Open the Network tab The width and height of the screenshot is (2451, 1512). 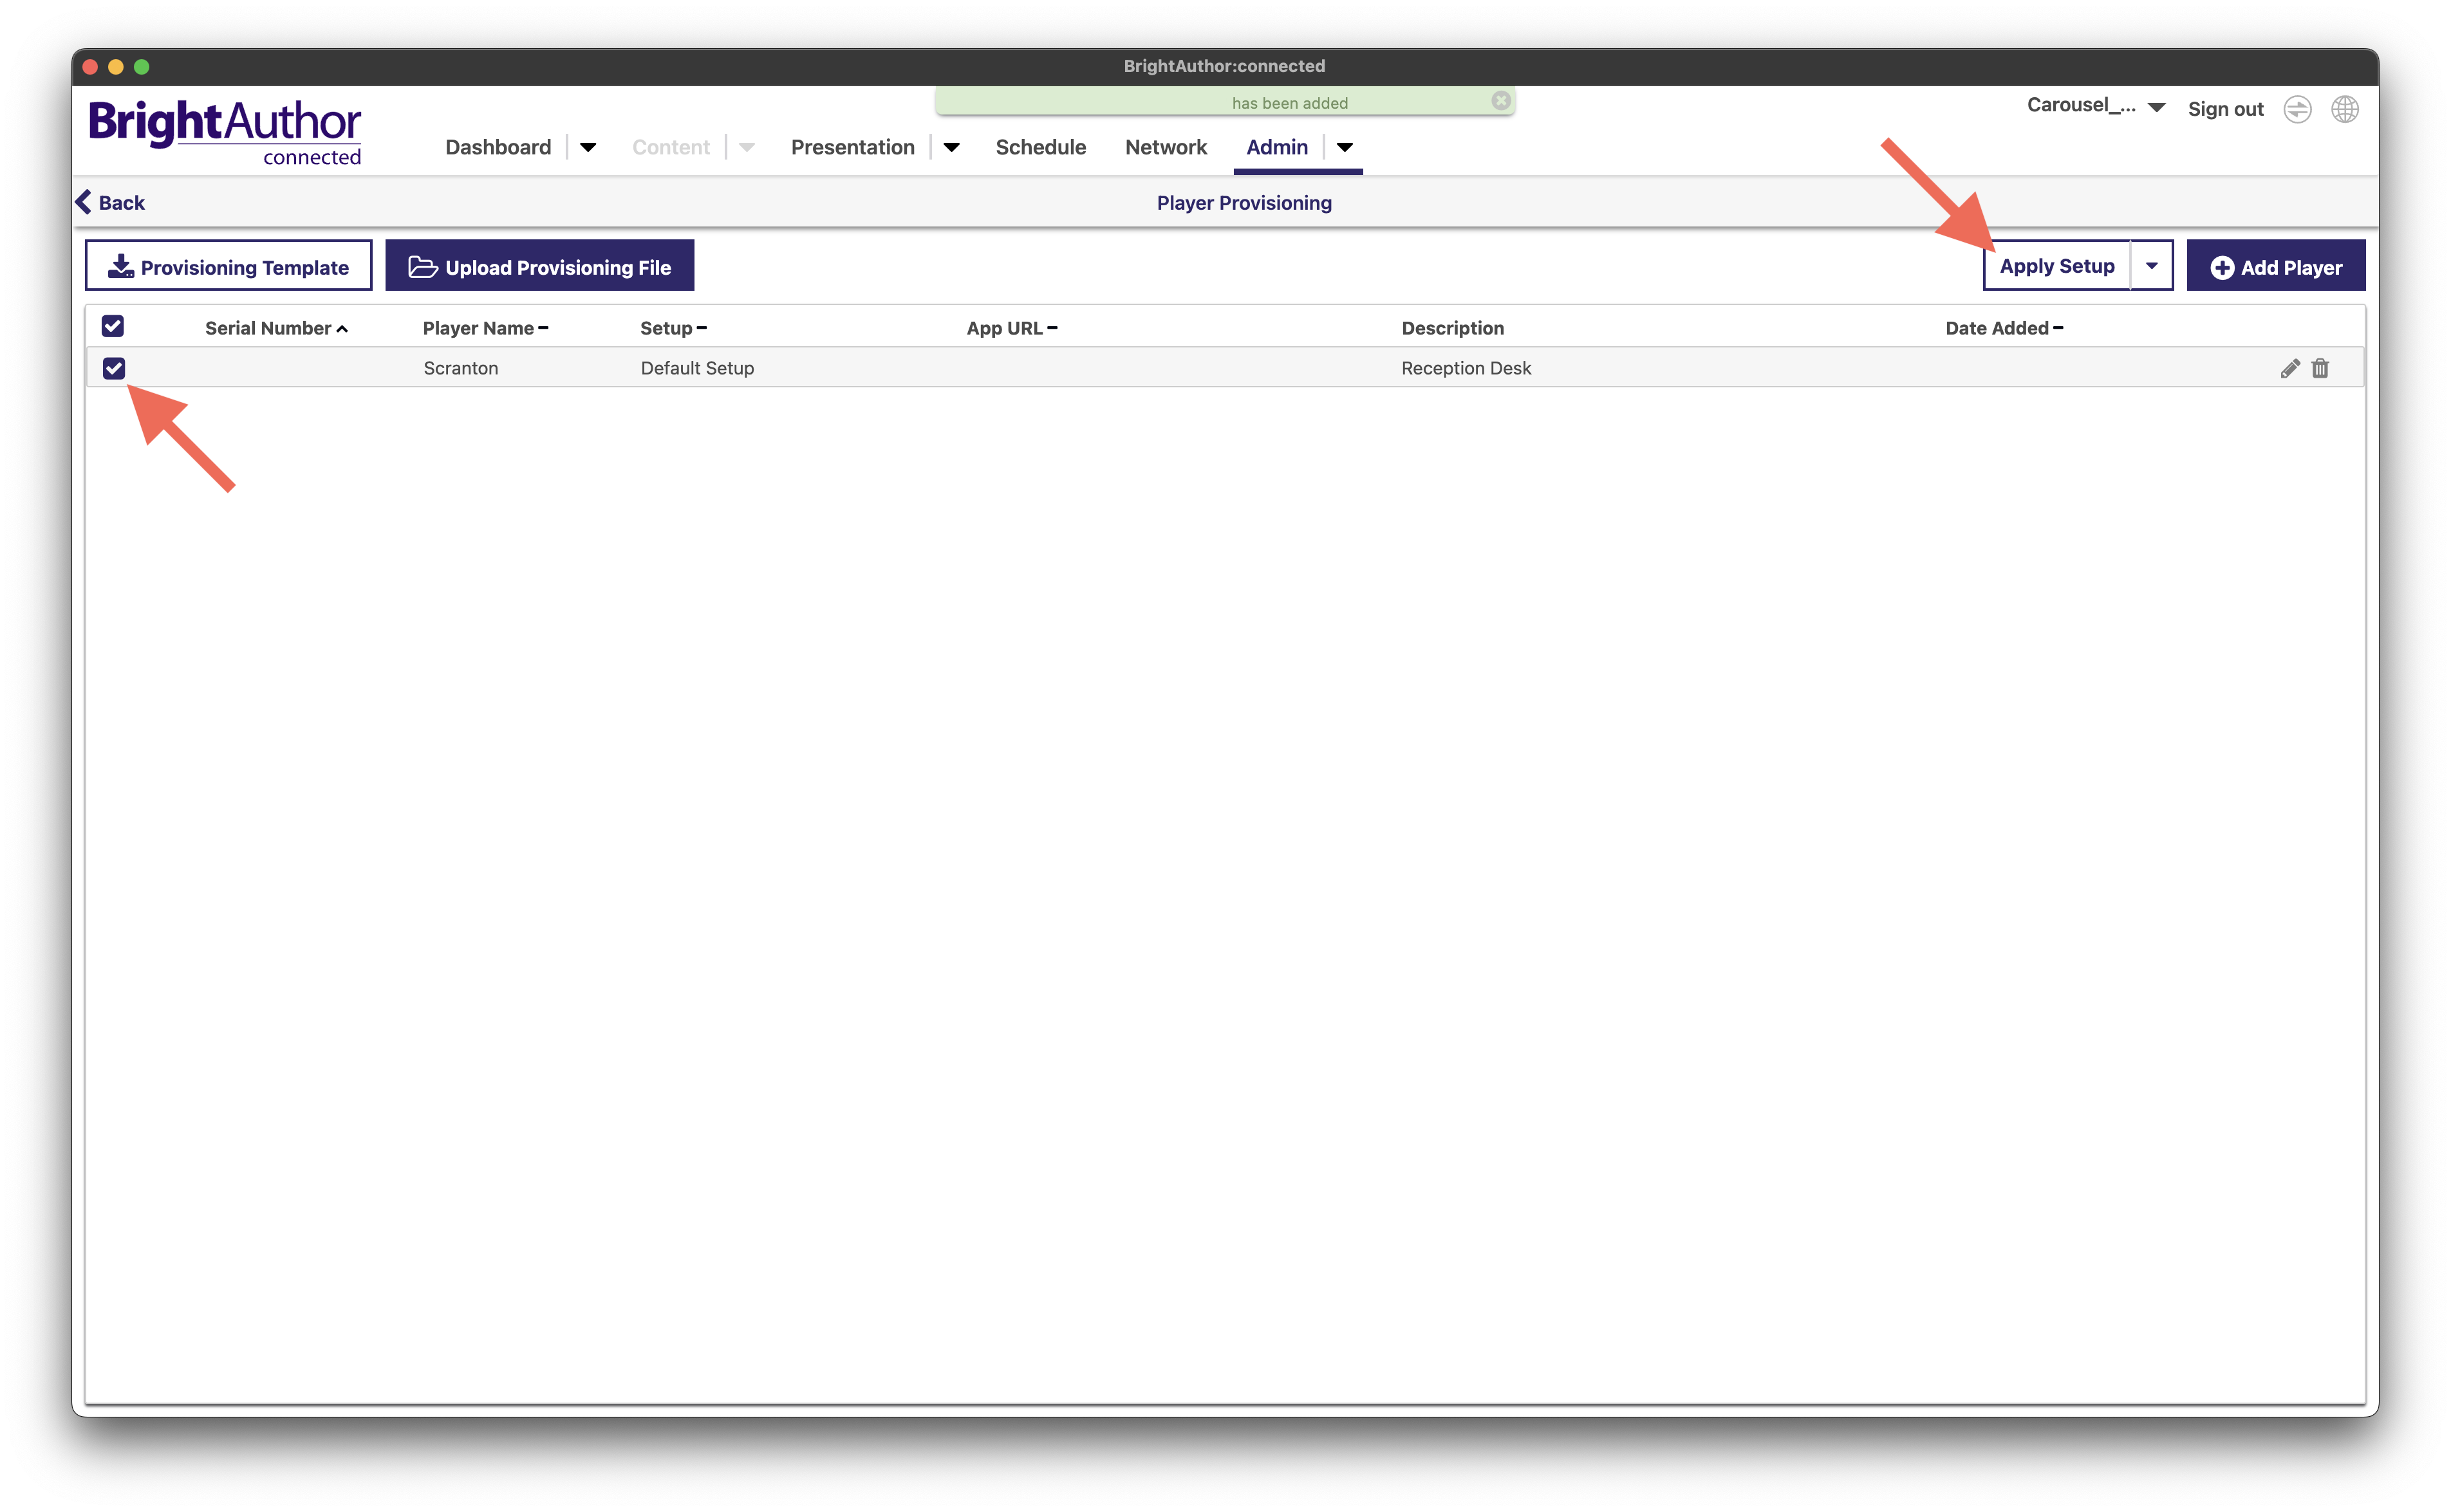click(x=1166, y=148)
